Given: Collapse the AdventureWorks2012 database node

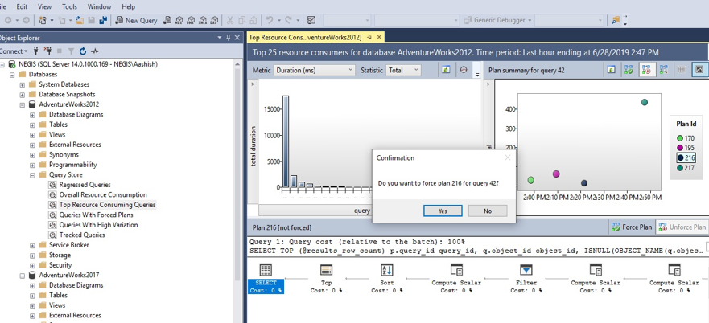Looking at the screenshot, I should click(x=23, y=104).
